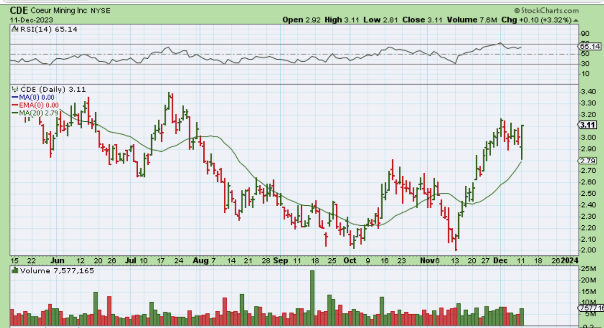Image resolution: width=604 pixels, height=328 pixels.
Task: Click the boxed 3.11 last-price axis marker
Action: point(587,125)
